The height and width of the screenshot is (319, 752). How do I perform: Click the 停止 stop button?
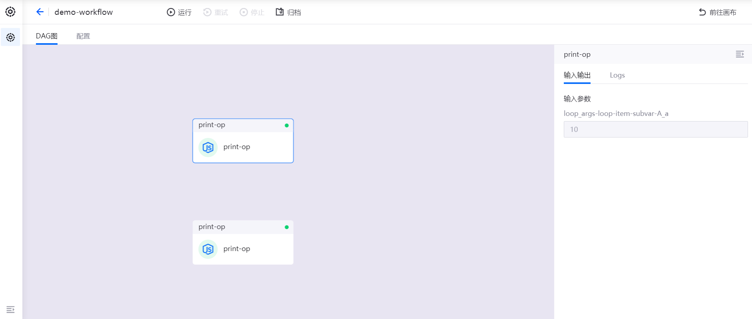pos(252,12)
